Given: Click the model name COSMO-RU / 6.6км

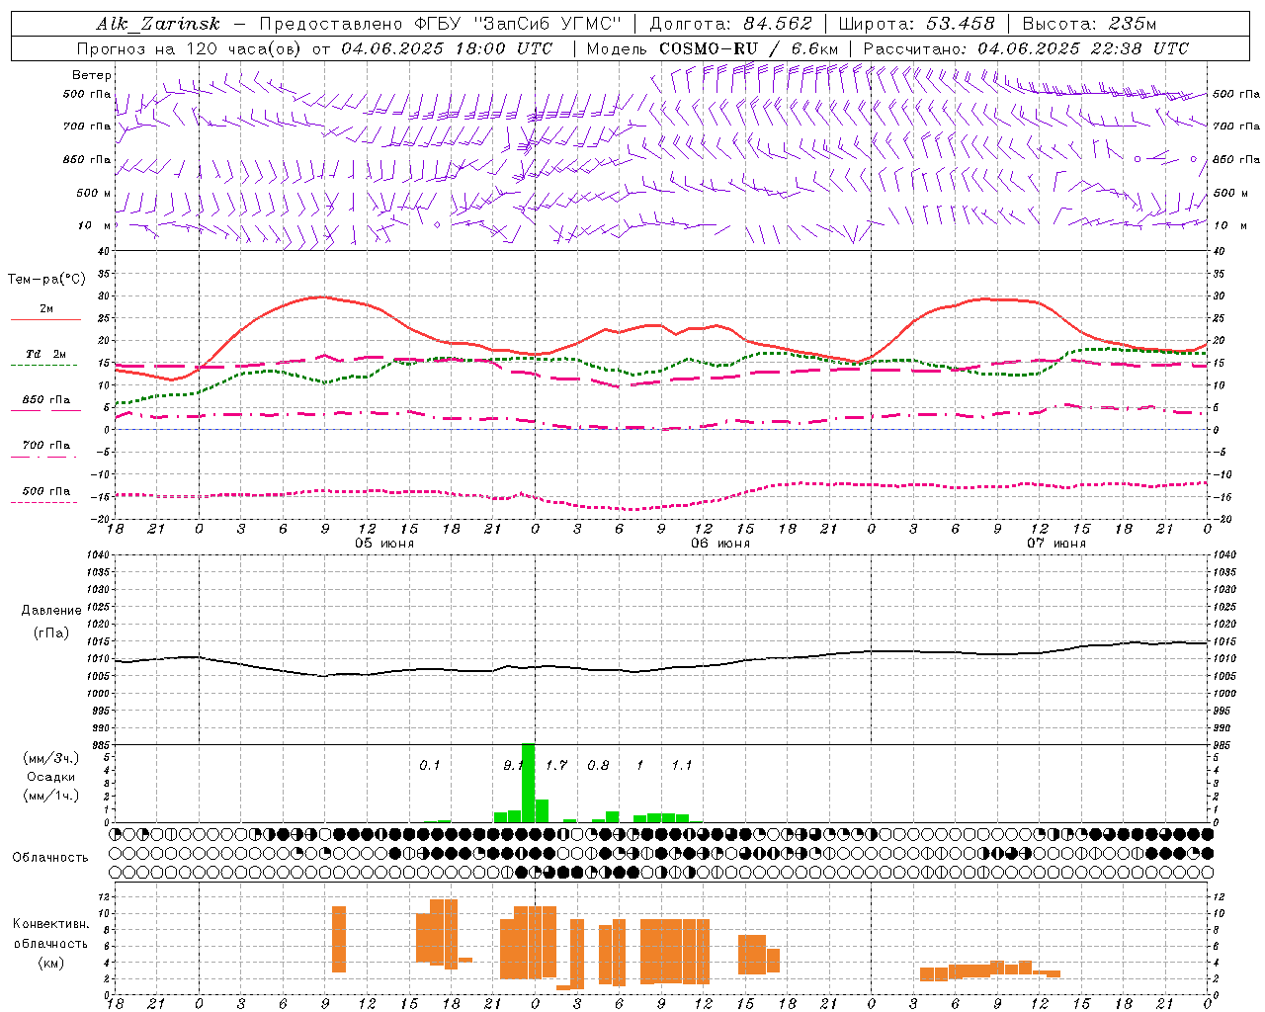Looking at the screenshot, I should 749,48.
